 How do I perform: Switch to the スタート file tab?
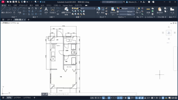(x=9, y=20)
